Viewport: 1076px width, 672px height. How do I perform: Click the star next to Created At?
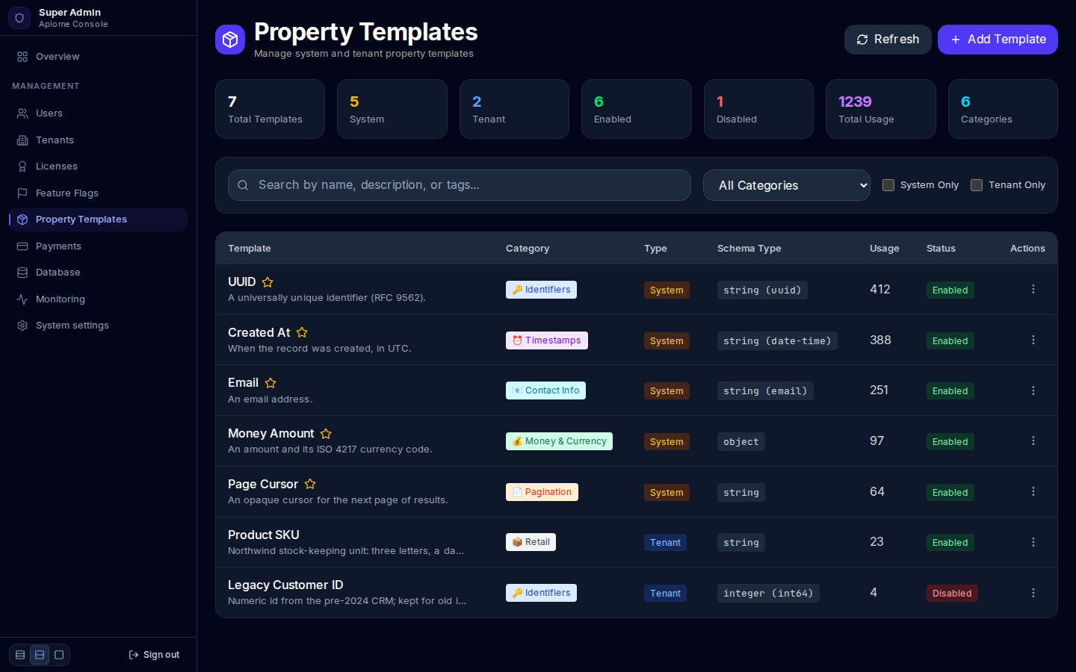click(x=302, y=333)
